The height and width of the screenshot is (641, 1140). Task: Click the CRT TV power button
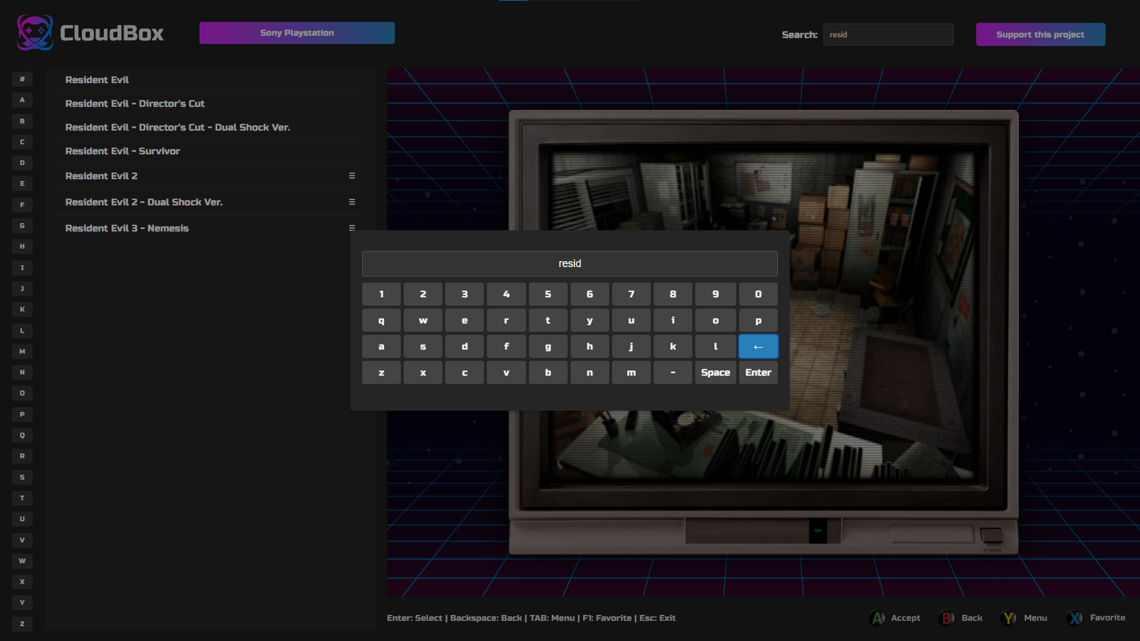click(x=991, y=535)
